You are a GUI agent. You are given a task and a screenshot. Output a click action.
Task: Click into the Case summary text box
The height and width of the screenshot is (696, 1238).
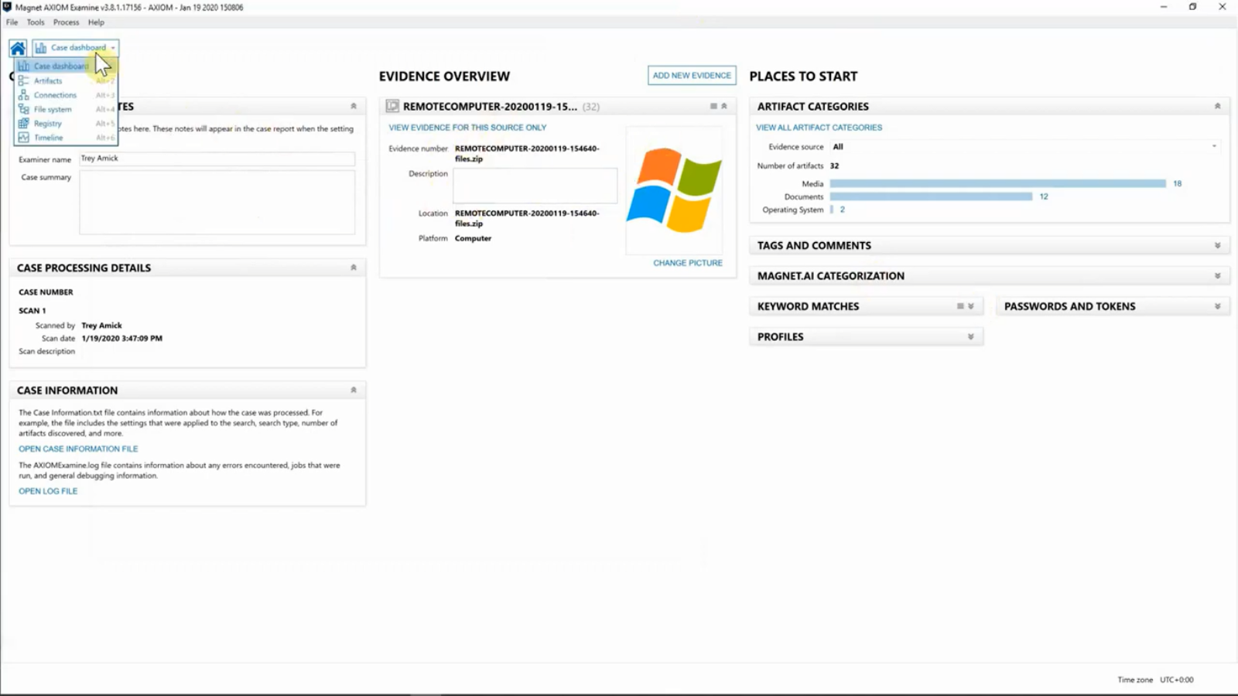click(x=217, y=202)
